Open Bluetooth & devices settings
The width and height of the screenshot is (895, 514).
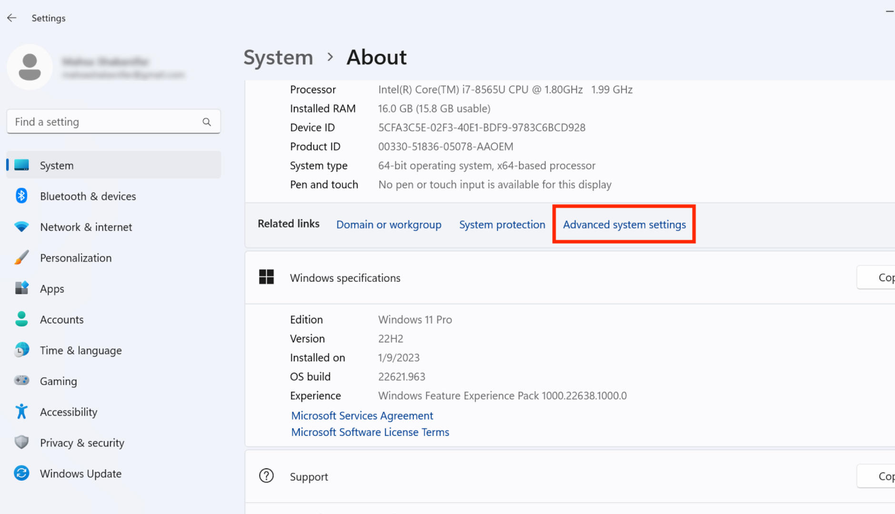click(x=88, y=196)
